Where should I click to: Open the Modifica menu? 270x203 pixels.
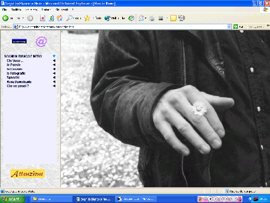[x=16, y=10]
